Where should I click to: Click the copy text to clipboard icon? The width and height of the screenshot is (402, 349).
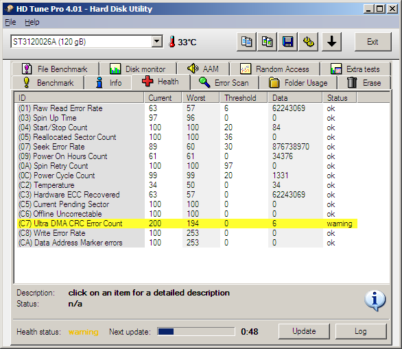(x=246, y=42)
